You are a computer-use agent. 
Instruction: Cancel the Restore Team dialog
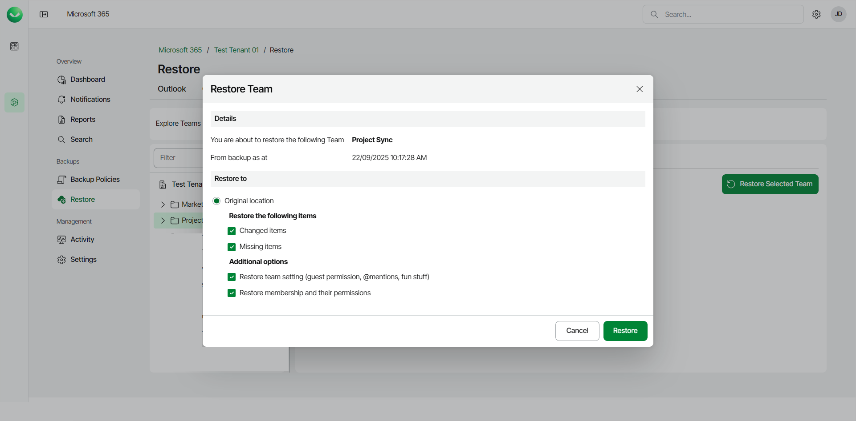click(x=577, y=331)
